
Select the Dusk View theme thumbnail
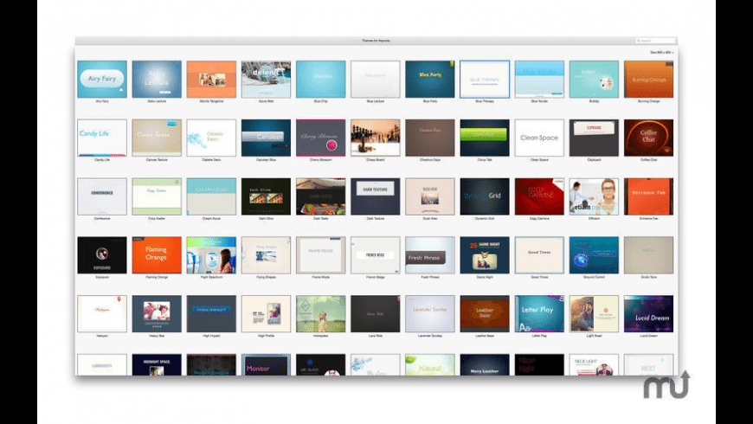point(430,196)
